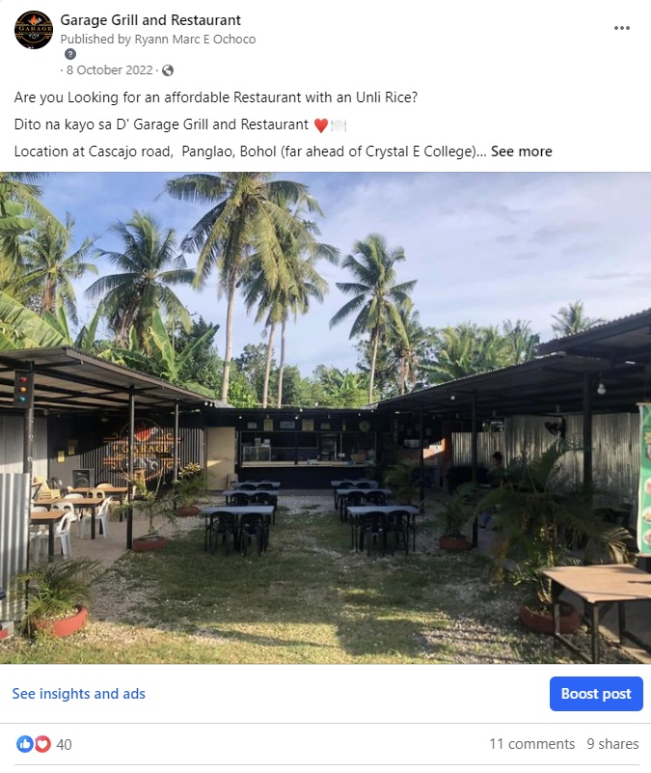Click the plate emoji in the caption
651x773 pixels.
click(x=338, y=125)
